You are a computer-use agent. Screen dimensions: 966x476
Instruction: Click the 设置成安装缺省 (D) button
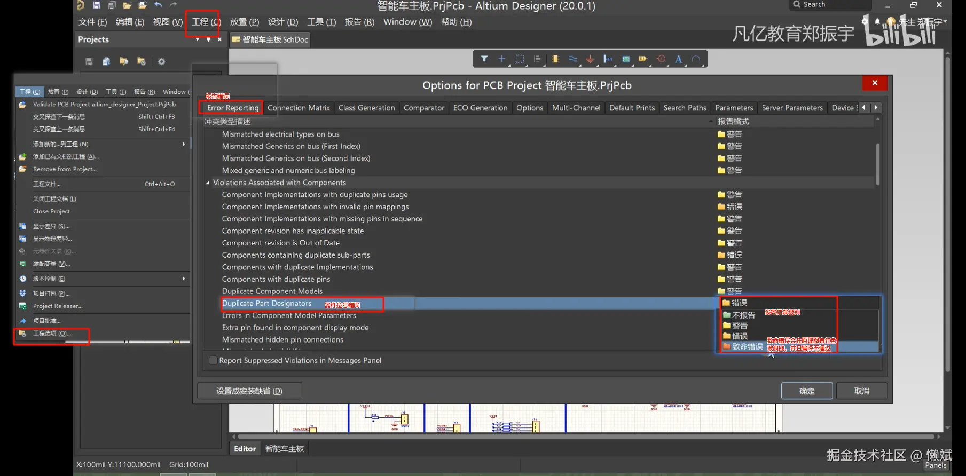tap(249, 391)
